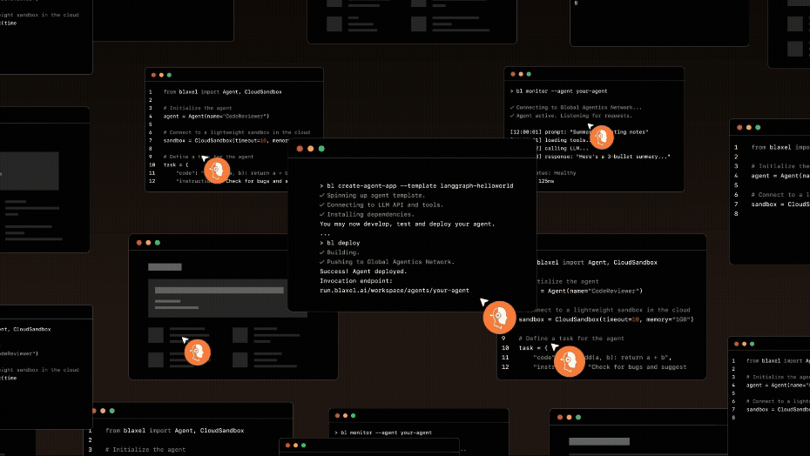Click the 'Invocation endpoint:' label
This screenshot has height=456, width=810.
pos(356,281)
